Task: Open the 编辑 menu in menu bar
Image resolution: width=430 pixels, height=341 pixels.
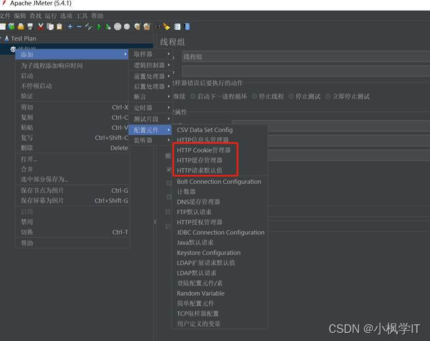Action: pyautogui.click(x=20, y=16)
